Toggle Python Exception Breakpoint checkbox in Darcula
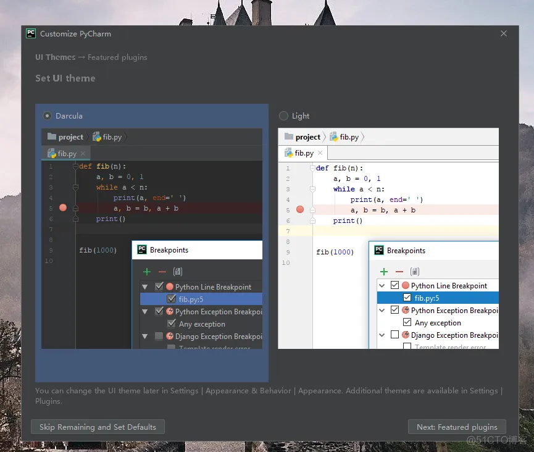Screen dimensions: 534x452 point(159,311)
